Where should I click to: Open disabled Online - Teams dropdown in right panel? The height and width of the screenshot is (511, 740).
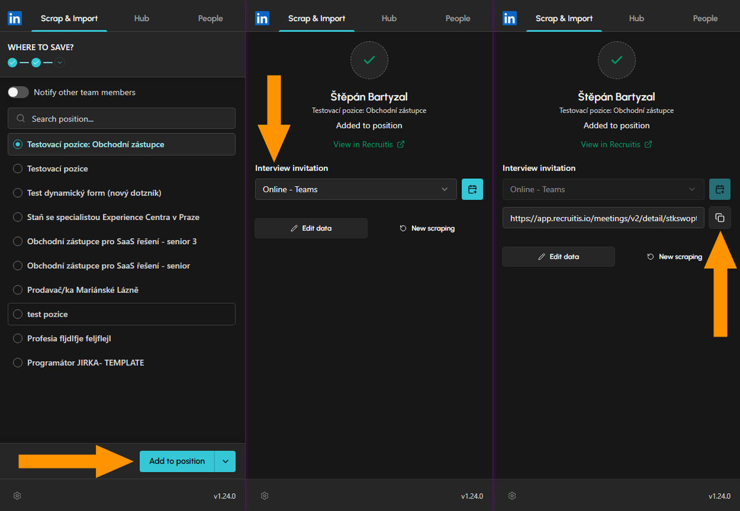[x=603, y=189]
